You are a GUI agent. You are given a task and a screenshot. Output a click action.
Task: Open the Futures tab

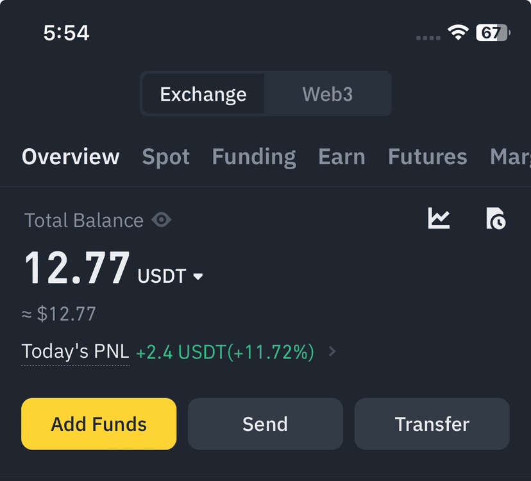[x=428, y=157]
